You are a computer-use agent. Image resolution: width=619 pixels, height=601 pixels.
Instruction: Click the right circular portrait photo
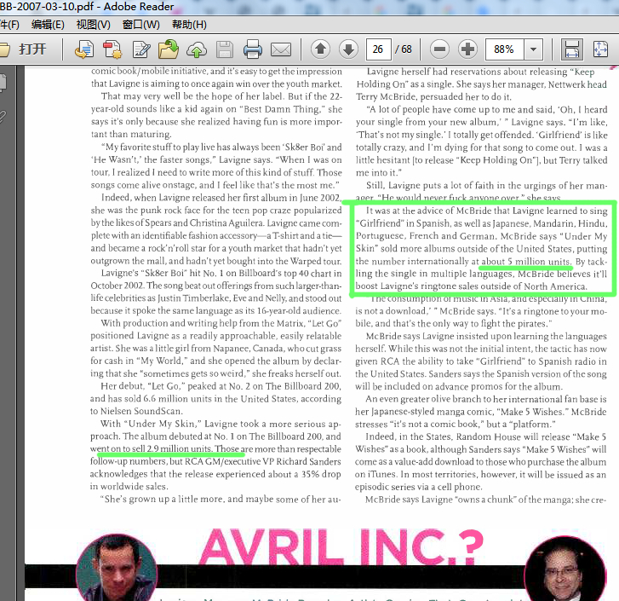click(565, 569)
